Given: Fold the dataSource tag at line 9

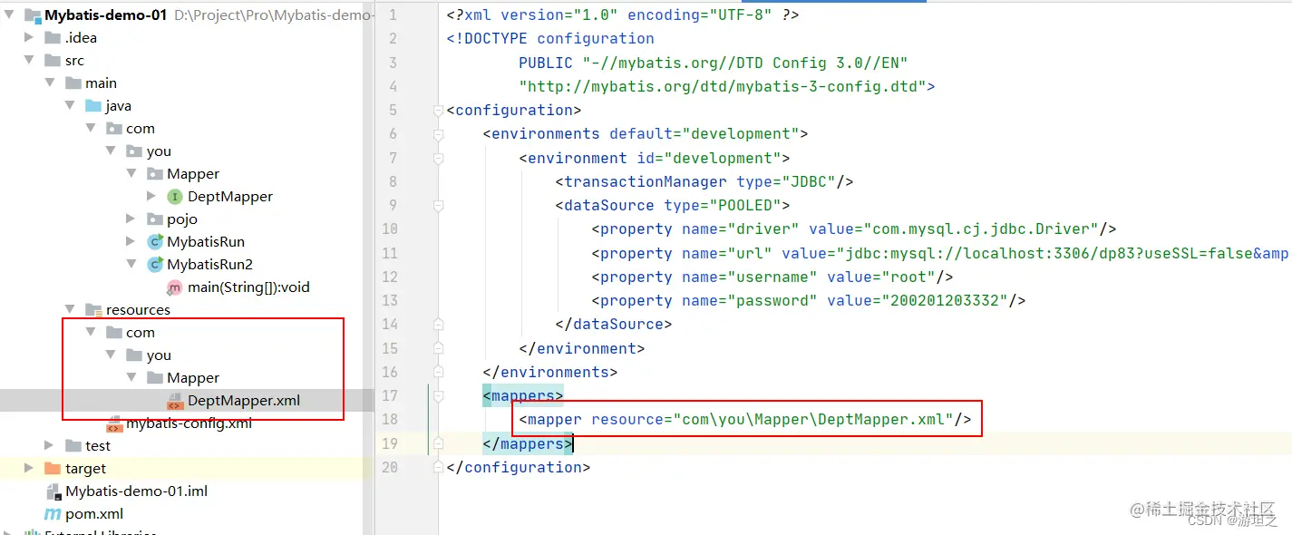Looking at the screenshot, I should [x=438, y=206].
